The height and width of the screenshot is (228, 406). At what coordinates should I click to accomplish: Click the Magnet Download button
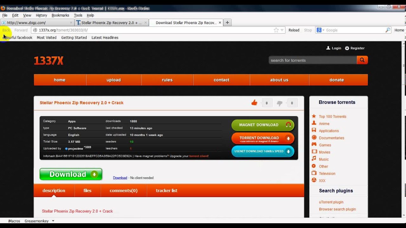(263, 125)
